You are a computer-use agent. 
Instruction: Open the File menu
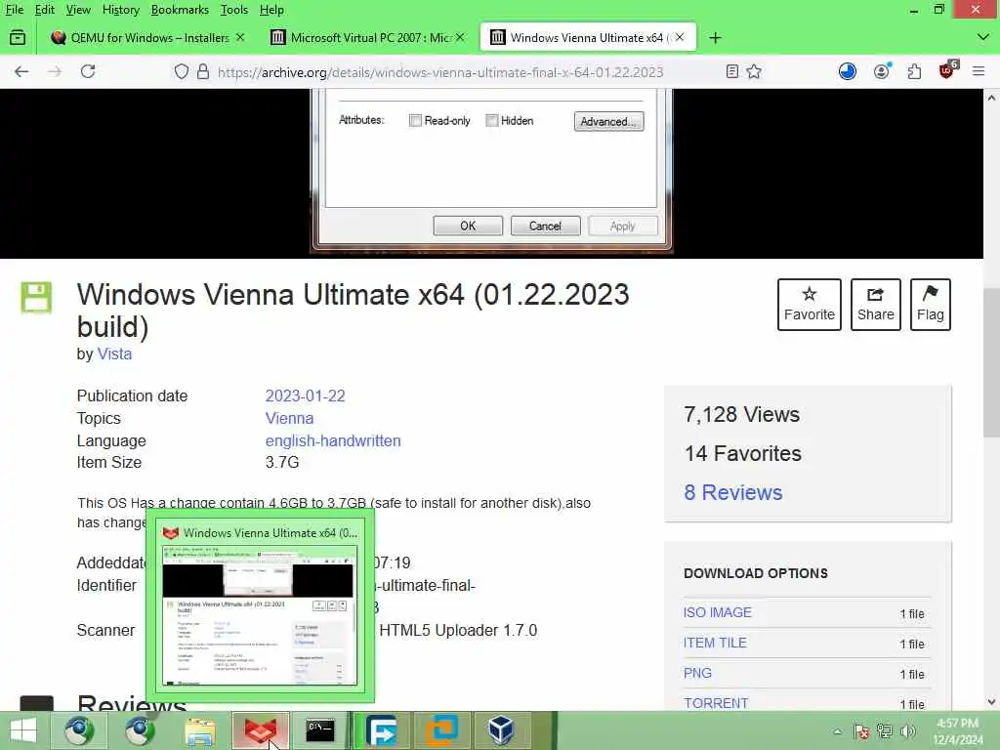14,10
